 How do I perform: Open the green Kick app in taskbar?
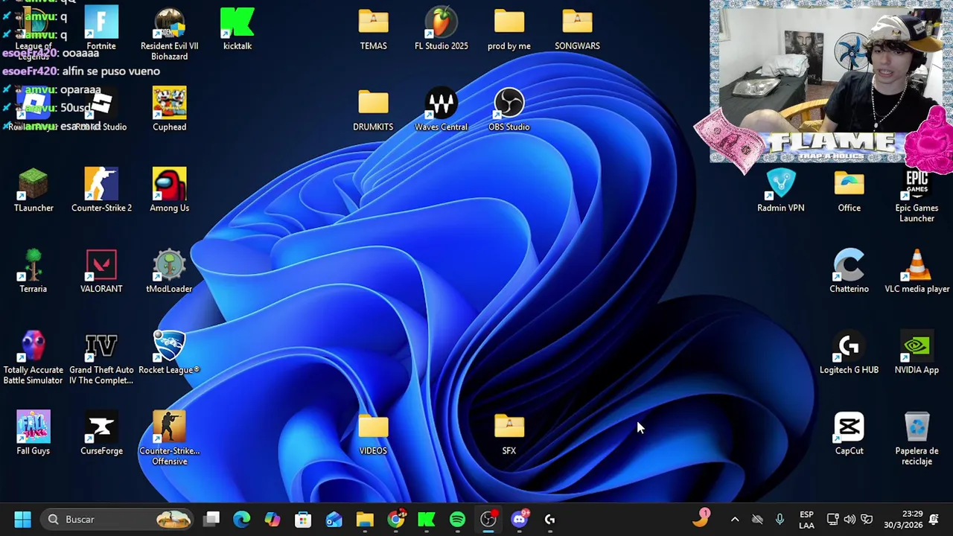(427, 520)
